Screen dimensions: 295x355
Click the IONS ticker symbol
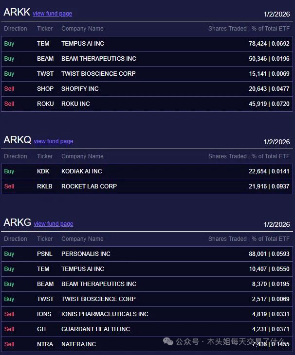pos(44,314)
